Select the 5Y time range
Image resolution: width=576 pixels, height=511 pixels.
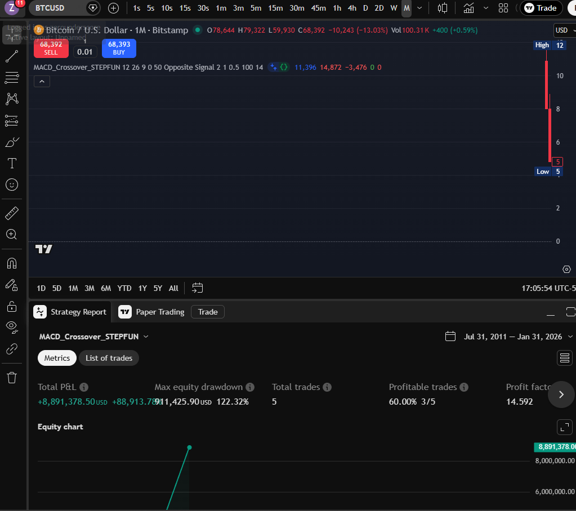(x=157, y=288)
